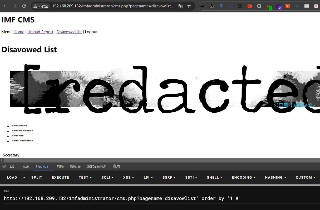Open the arrow dropdown next to LOAD
Viewport: 320px width, 210px height.
click(x=24, y=178)
